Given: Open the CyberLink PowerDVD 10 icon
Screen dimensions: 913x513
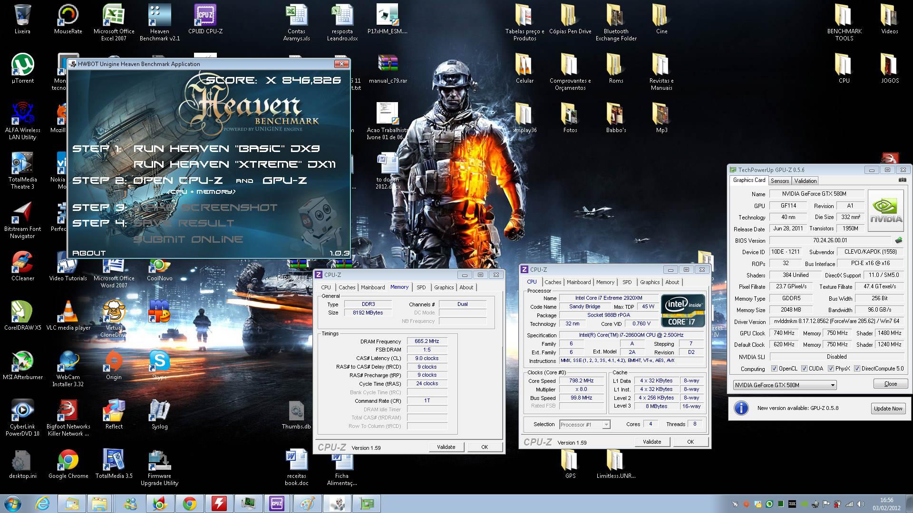Looking at the screenshot, I should 22,418.
